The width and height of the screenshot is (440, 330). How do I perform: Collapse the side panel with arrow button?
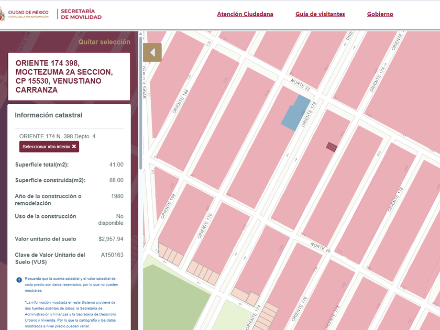[x=152, y=52]
